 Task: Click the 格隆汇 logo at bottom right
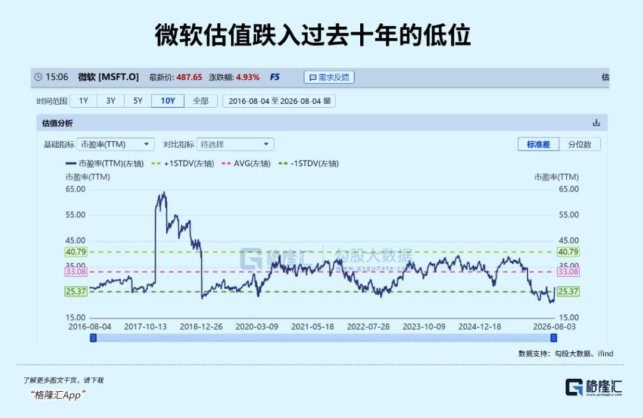[594, 387]
